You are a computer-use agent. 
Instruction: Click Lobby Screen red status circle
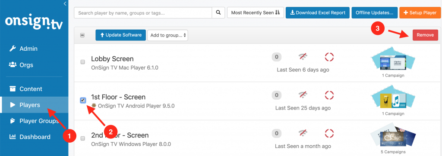[x=329, y=57]
